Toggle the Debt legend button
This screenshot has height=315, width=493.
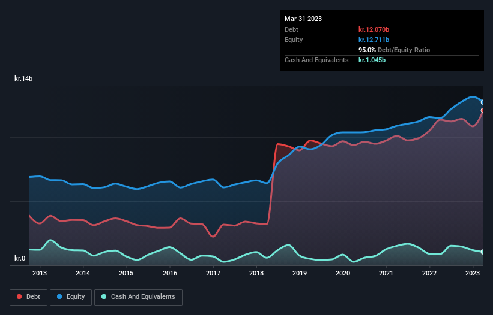pos(28,297)
